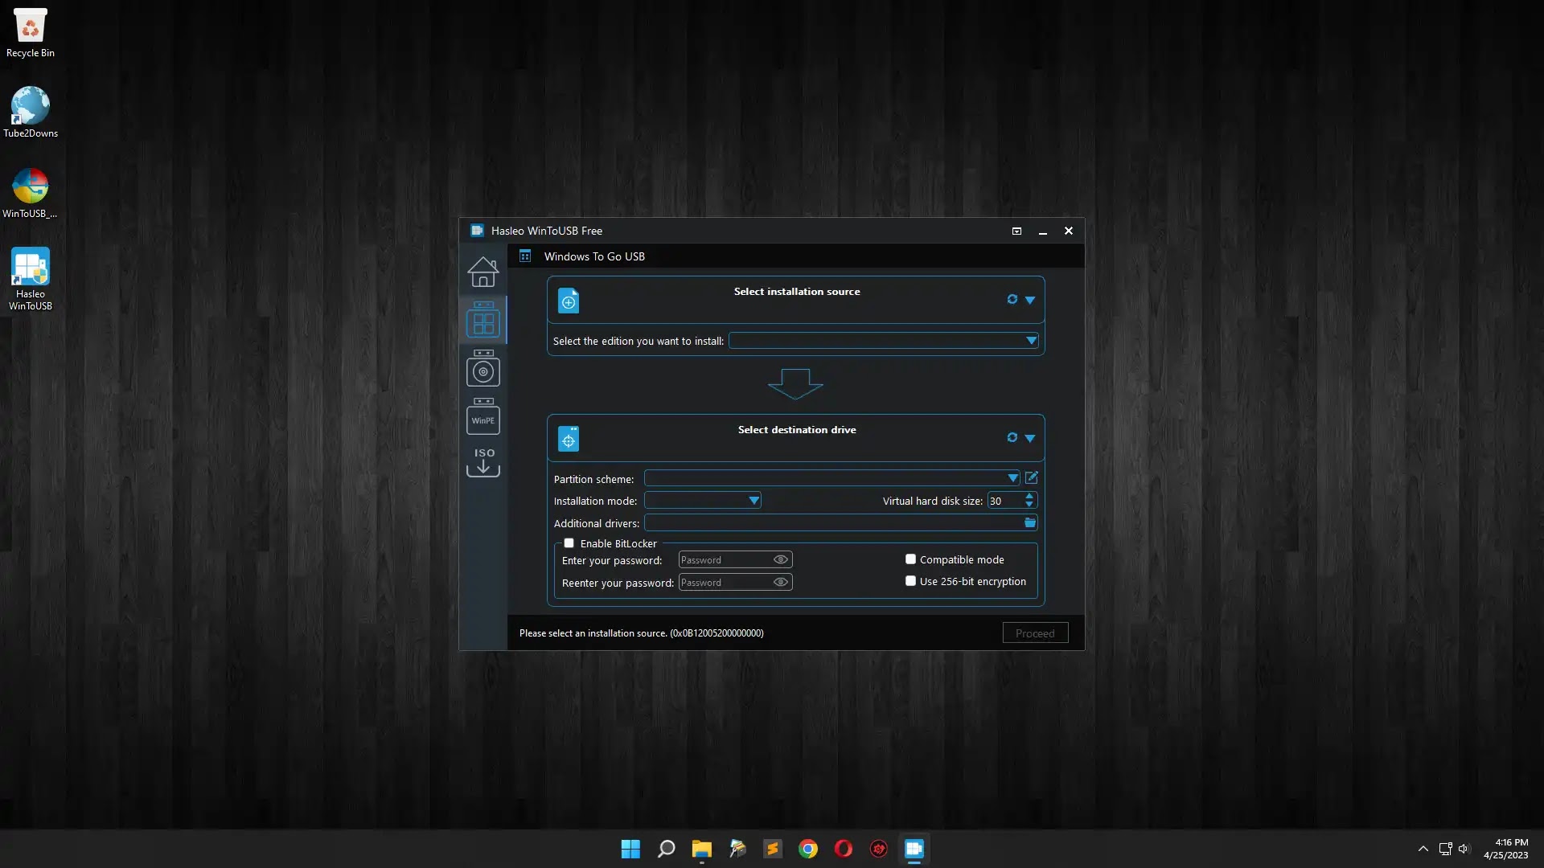Open the Installation mode dropdown
The height and width of the screenshot is (868, 1544).
754,501
